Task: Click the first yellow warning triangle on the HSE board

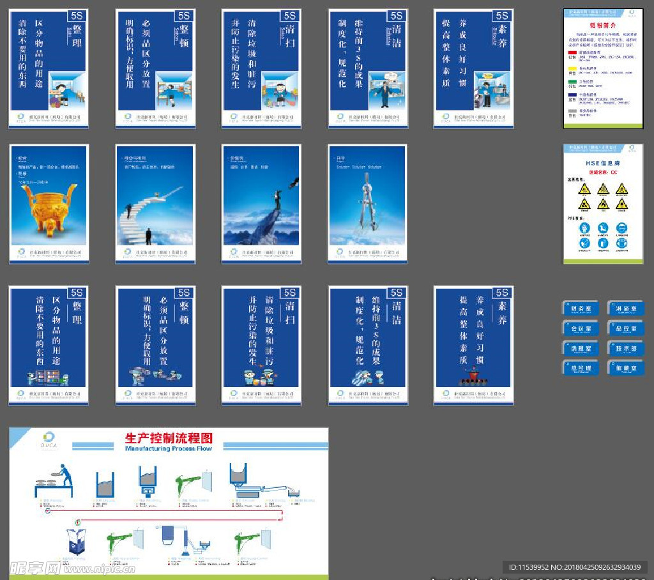Action: pyautogui.click(x=584, y=189)
